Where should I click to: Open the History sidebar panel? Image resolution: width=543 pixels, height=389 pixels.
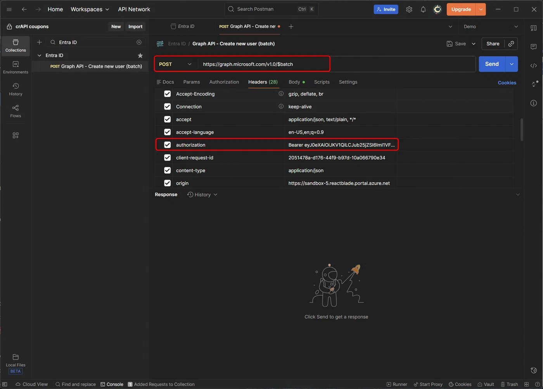pyautogui.click(x=16, y=89)
